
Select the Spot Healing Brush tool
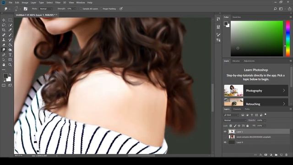click(x=4, y=35)
